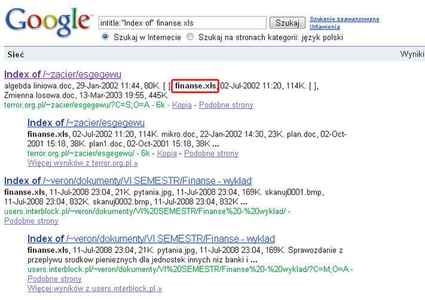Image resolution: width=425 pixels, height=300 pixels.
Task: Click the Szukaj search button
Action: click(x=288, y=23)
